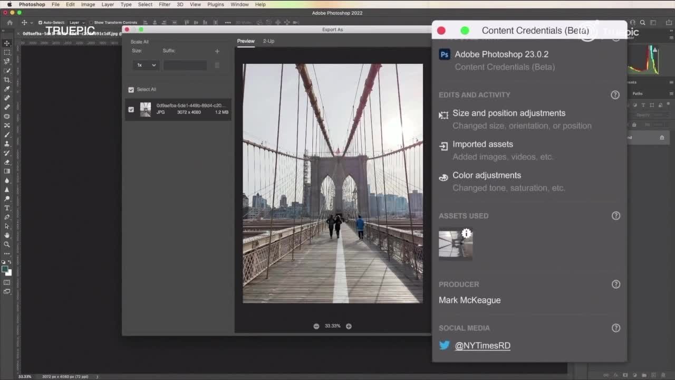
Task: Click the Photoshop Ps icon in Content Credentials
Action: 445,54
